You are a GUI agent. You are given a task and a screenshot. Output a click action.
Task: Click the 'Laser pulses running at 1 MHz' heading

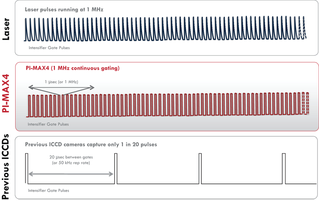[x=64, y=10]
